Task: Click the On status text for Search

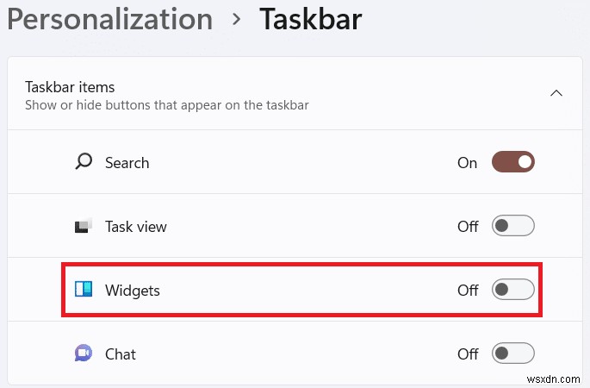Action: pyautogui.click(x=467, y=163)
